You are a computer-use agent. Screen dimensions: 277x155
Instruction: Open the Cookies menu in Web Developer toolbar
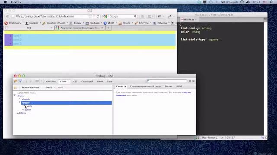(x=33, y=23)
